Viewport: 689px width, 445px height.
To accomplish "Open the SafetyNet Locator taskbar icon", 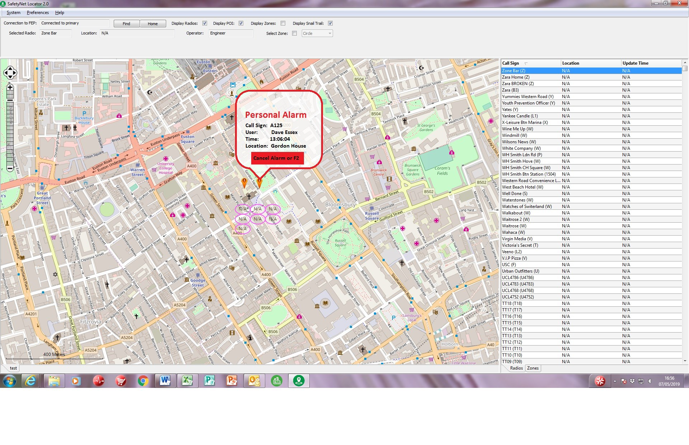I will [299, 381].
